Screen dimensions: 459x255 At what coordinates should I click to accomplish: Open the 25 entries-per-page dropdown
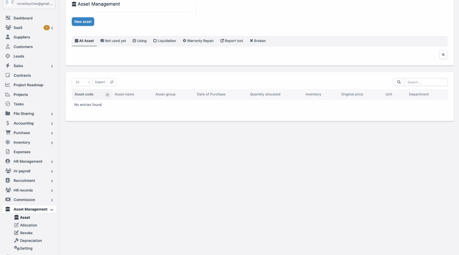point(82,82)
